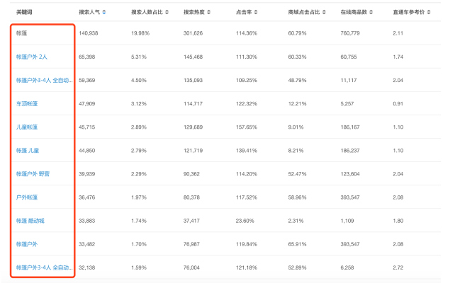Toggle sort arrows for 搜索热度
460x283 pixels.
[x=208, y=13]
